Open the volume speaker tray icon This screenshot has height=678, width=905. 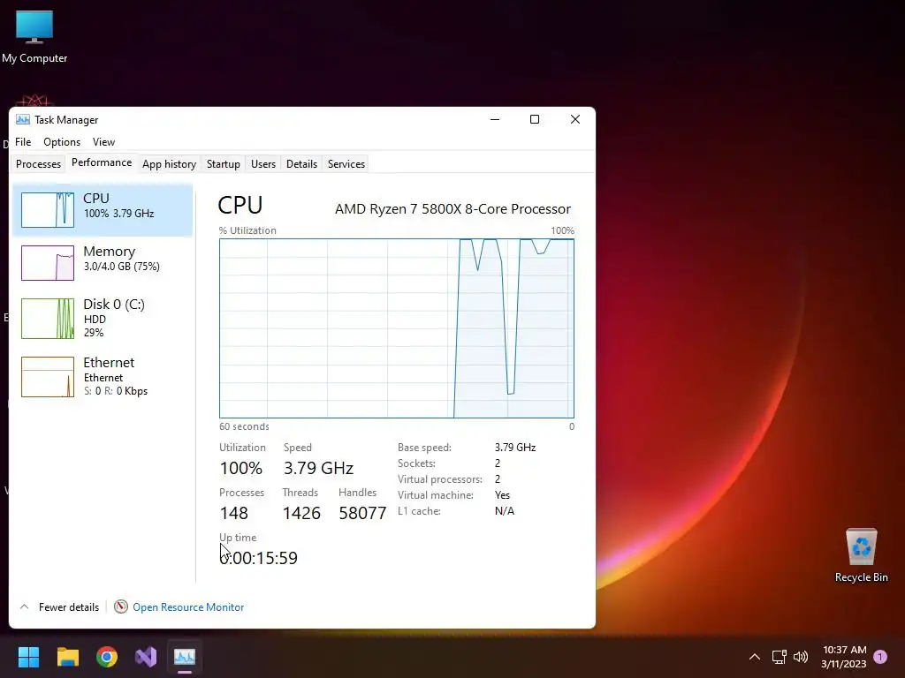click(x=801, y=657)
